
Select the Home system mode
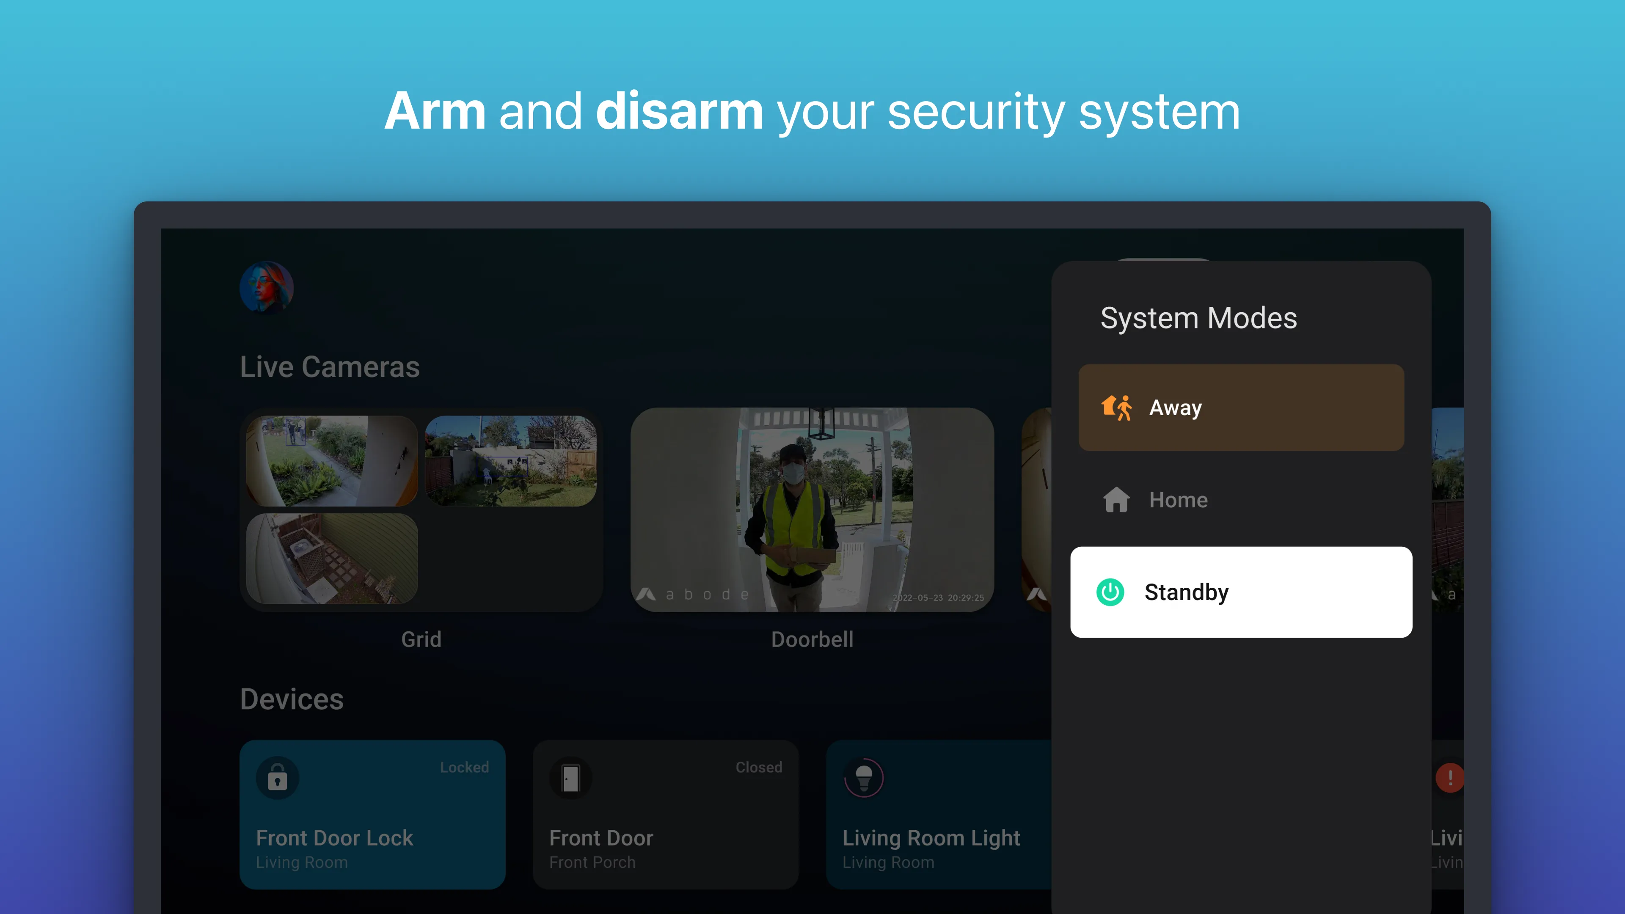pos(1242,499)
